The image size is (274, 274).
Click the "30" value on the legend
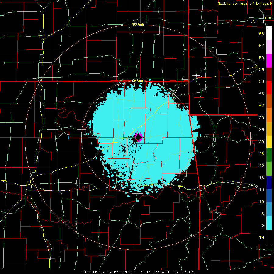pos(262,142)
